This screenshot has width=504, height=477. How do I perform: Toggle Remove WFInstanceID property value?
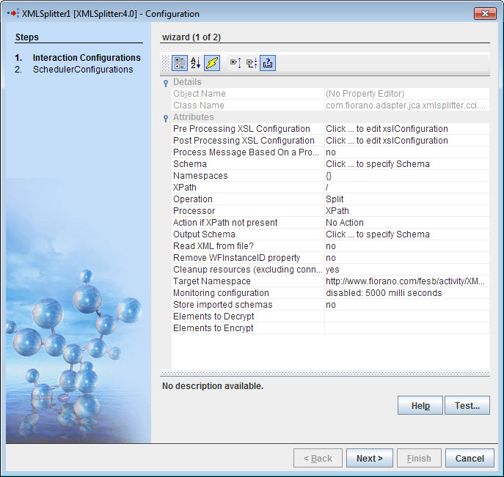click(x=406, y=258)
